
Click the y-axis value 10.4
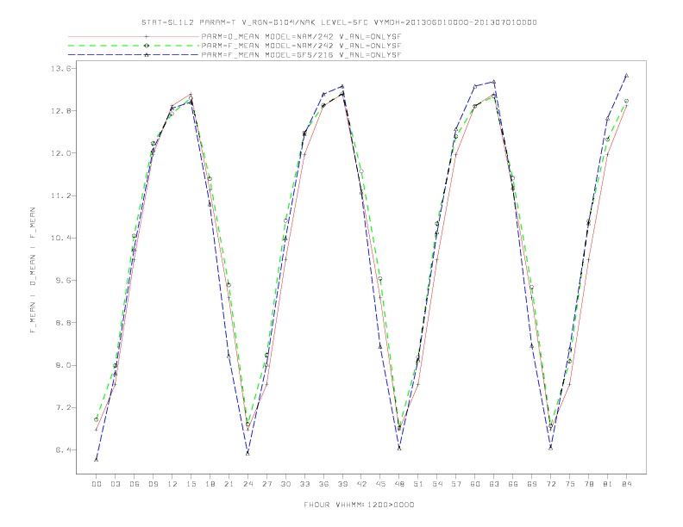click(x=60, y=239)
